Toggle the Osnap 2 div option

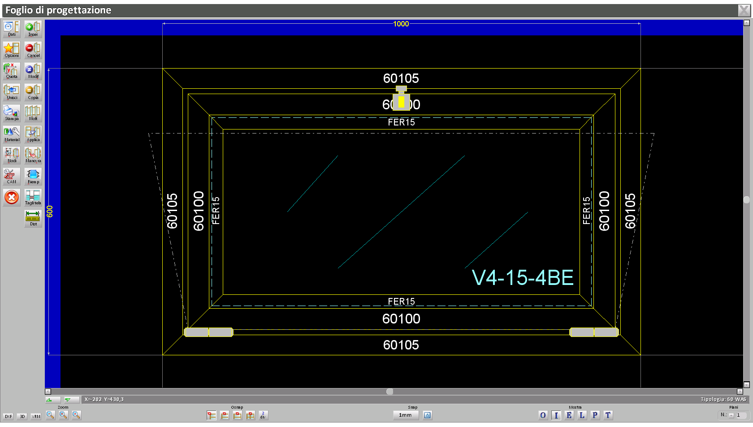point(263,415)
